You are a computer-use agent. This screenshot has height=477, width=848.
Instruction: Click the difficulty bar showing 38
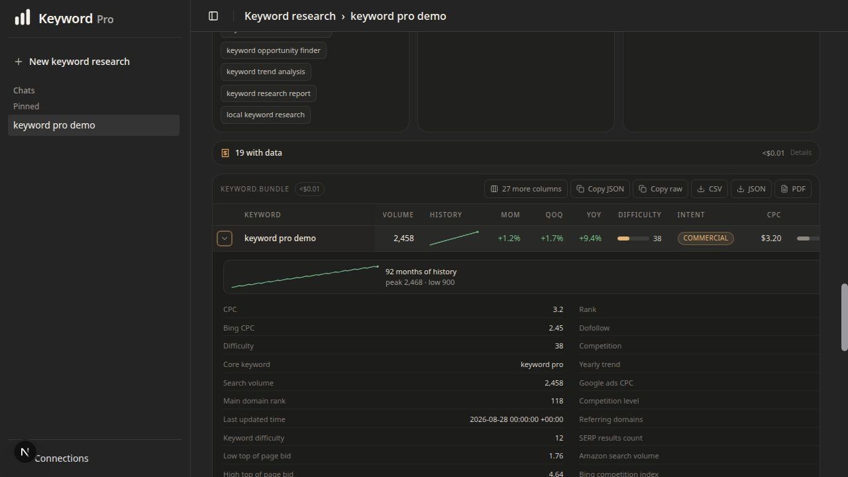[x=633, y=238]
